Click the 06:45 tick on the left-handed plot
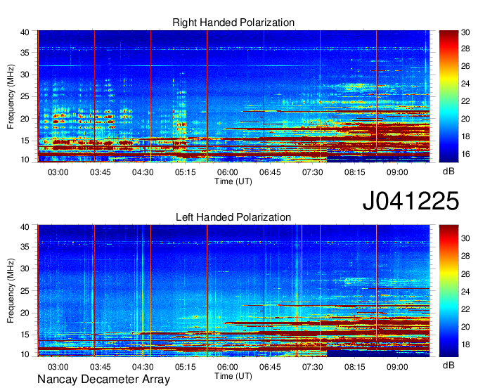 point(270,367)
